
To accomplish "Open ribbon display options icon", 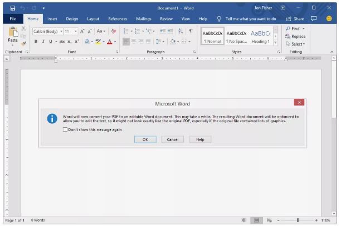I will (283, 8).
